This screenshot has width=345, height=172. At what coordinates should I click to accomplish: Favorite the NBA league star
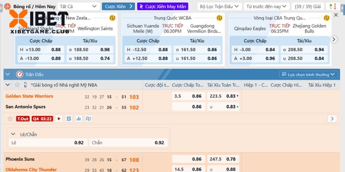point(17,85)
